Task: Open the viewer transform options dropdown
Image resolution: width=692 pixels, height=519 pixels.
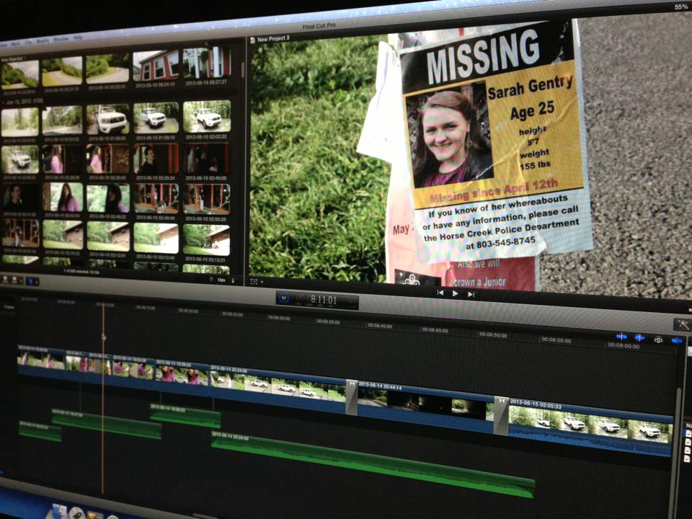Action: click(x=256, y=281)
